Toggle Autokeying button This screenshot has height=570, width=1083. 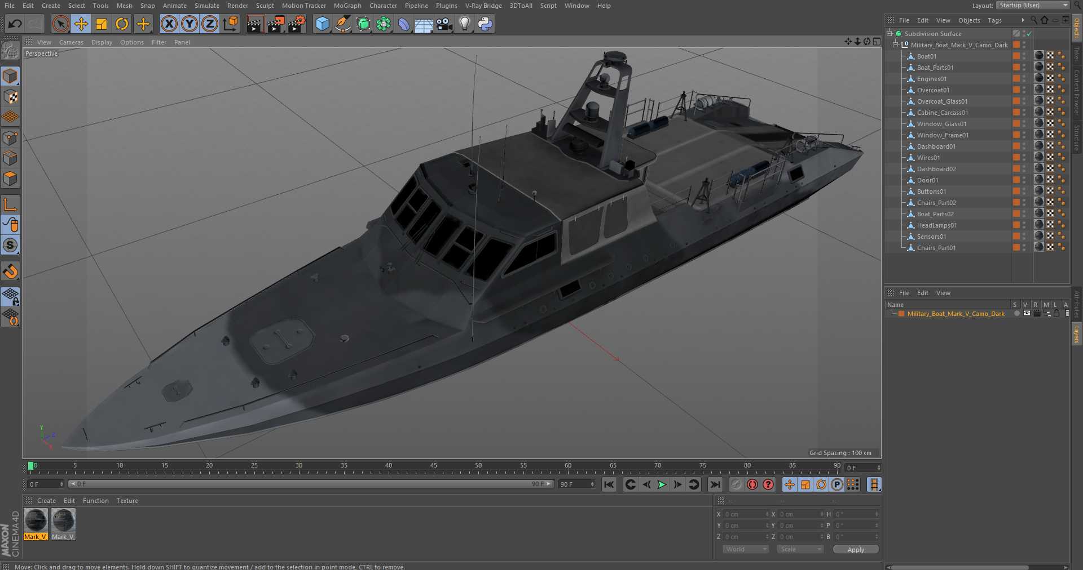tap(752, 484)
